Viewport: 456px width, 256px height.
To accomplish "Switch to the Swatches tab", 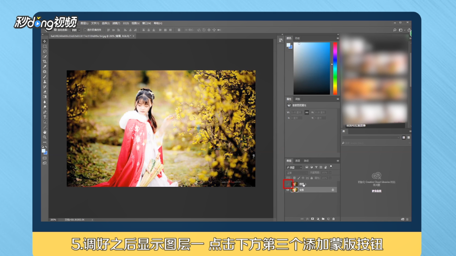I will click(x=297, y=38).
